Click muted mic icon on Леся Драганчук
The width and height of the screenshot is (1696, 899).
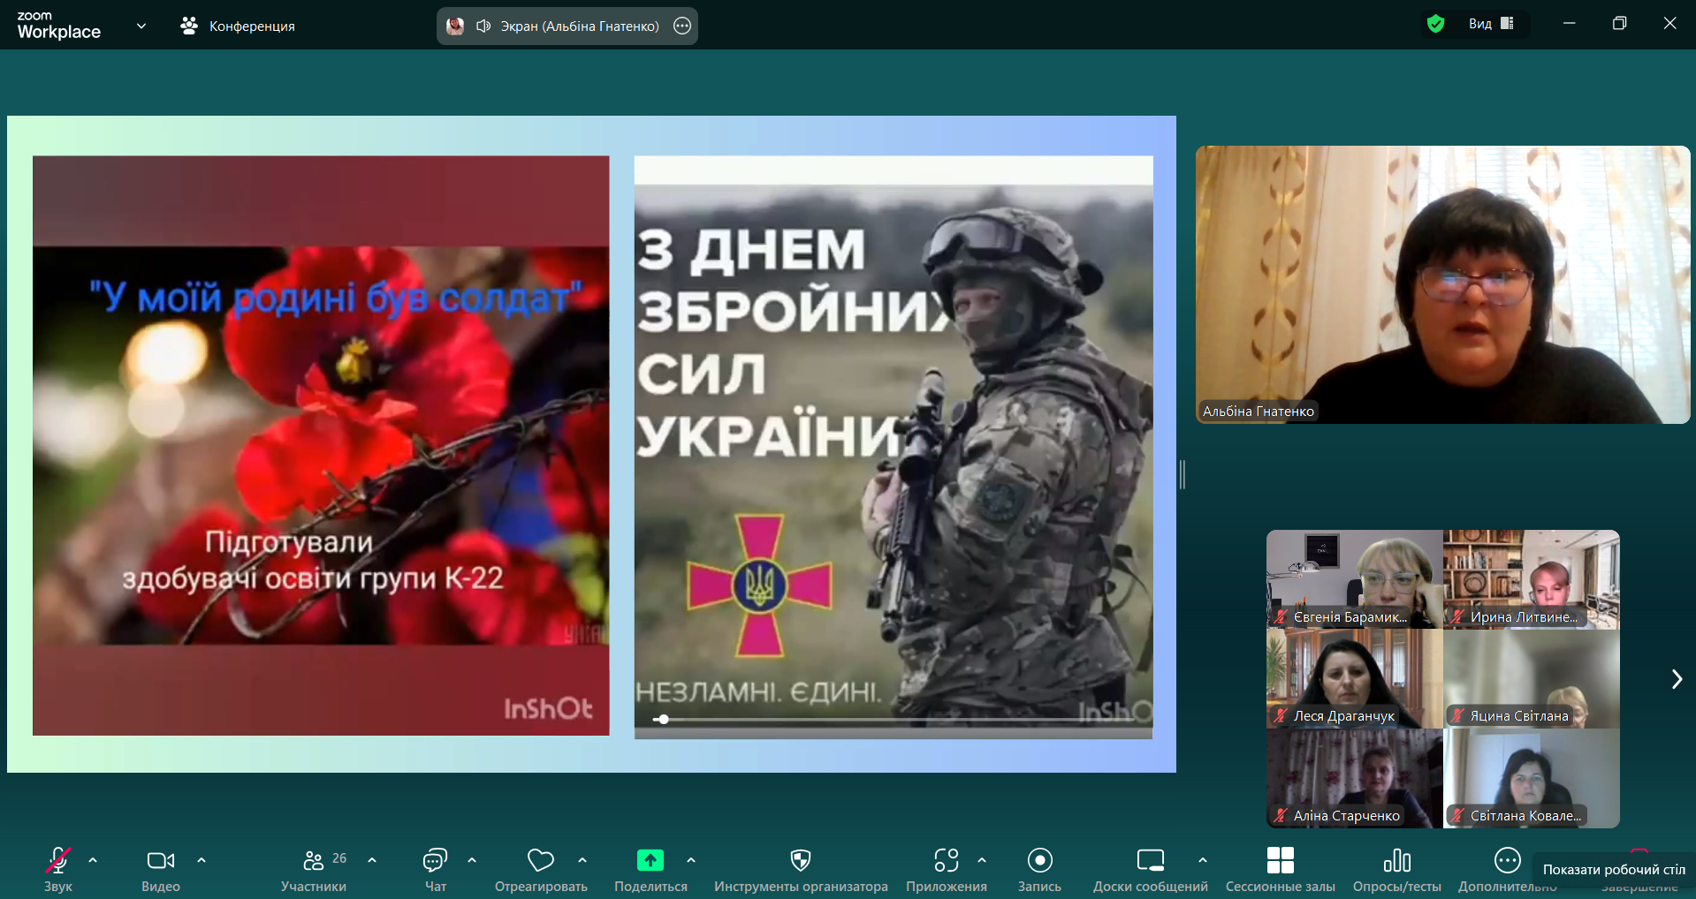click(1281, 715)
